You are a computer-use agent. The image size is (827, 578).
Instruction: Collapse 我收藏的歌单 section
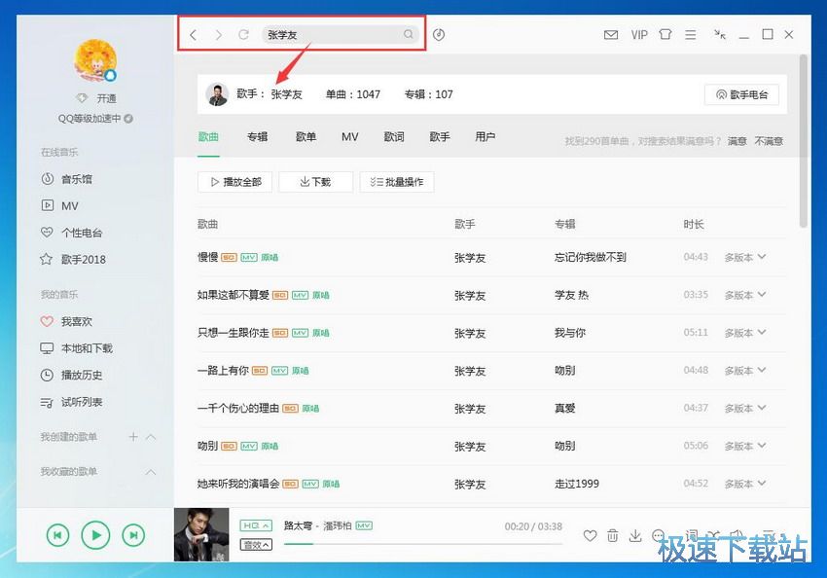(151, 472)
